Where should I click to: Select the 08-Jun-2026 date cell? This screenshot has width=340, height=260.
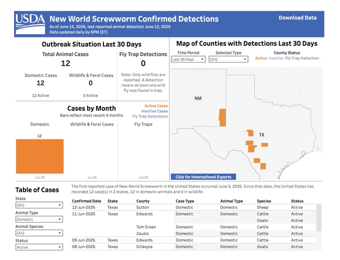pos(83,247)
